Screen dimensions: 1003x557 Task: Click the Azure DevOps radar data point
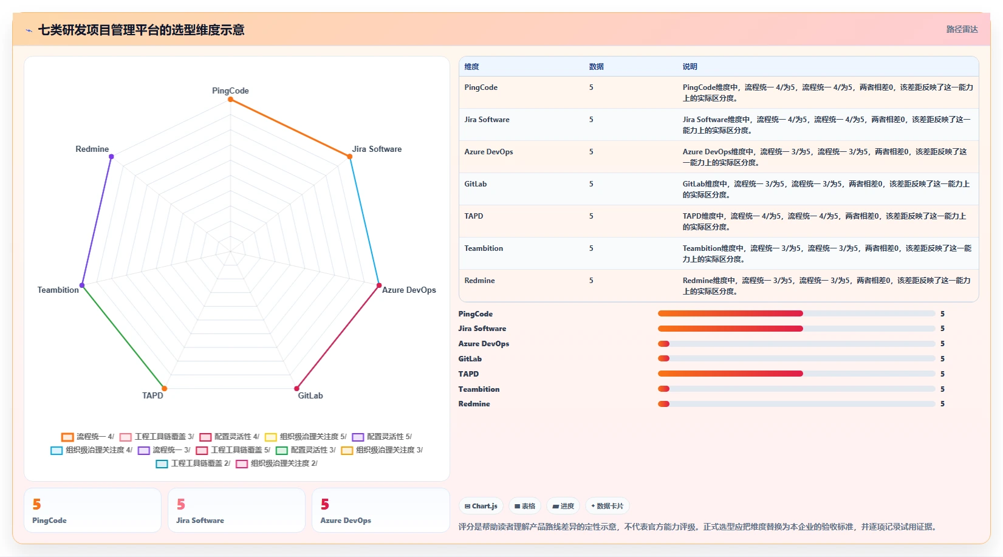(x=378, y=285)
